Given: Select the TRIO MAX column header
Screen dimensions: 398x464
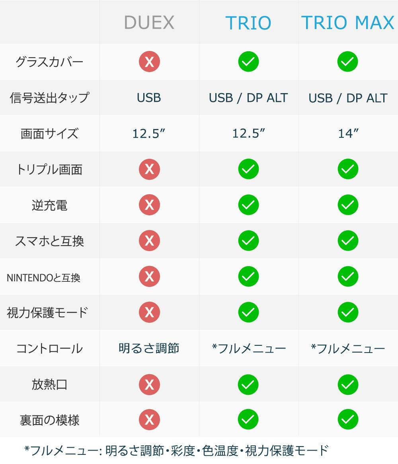Looking at the screenshot, I should (x=347, y=23).
